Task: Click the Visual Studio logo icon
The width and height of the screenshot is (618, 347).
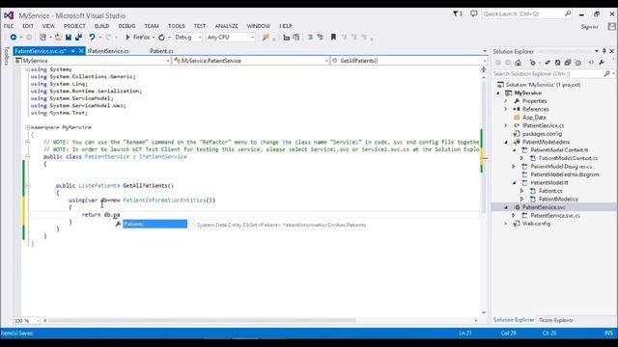Action: (x=9, y=15)
